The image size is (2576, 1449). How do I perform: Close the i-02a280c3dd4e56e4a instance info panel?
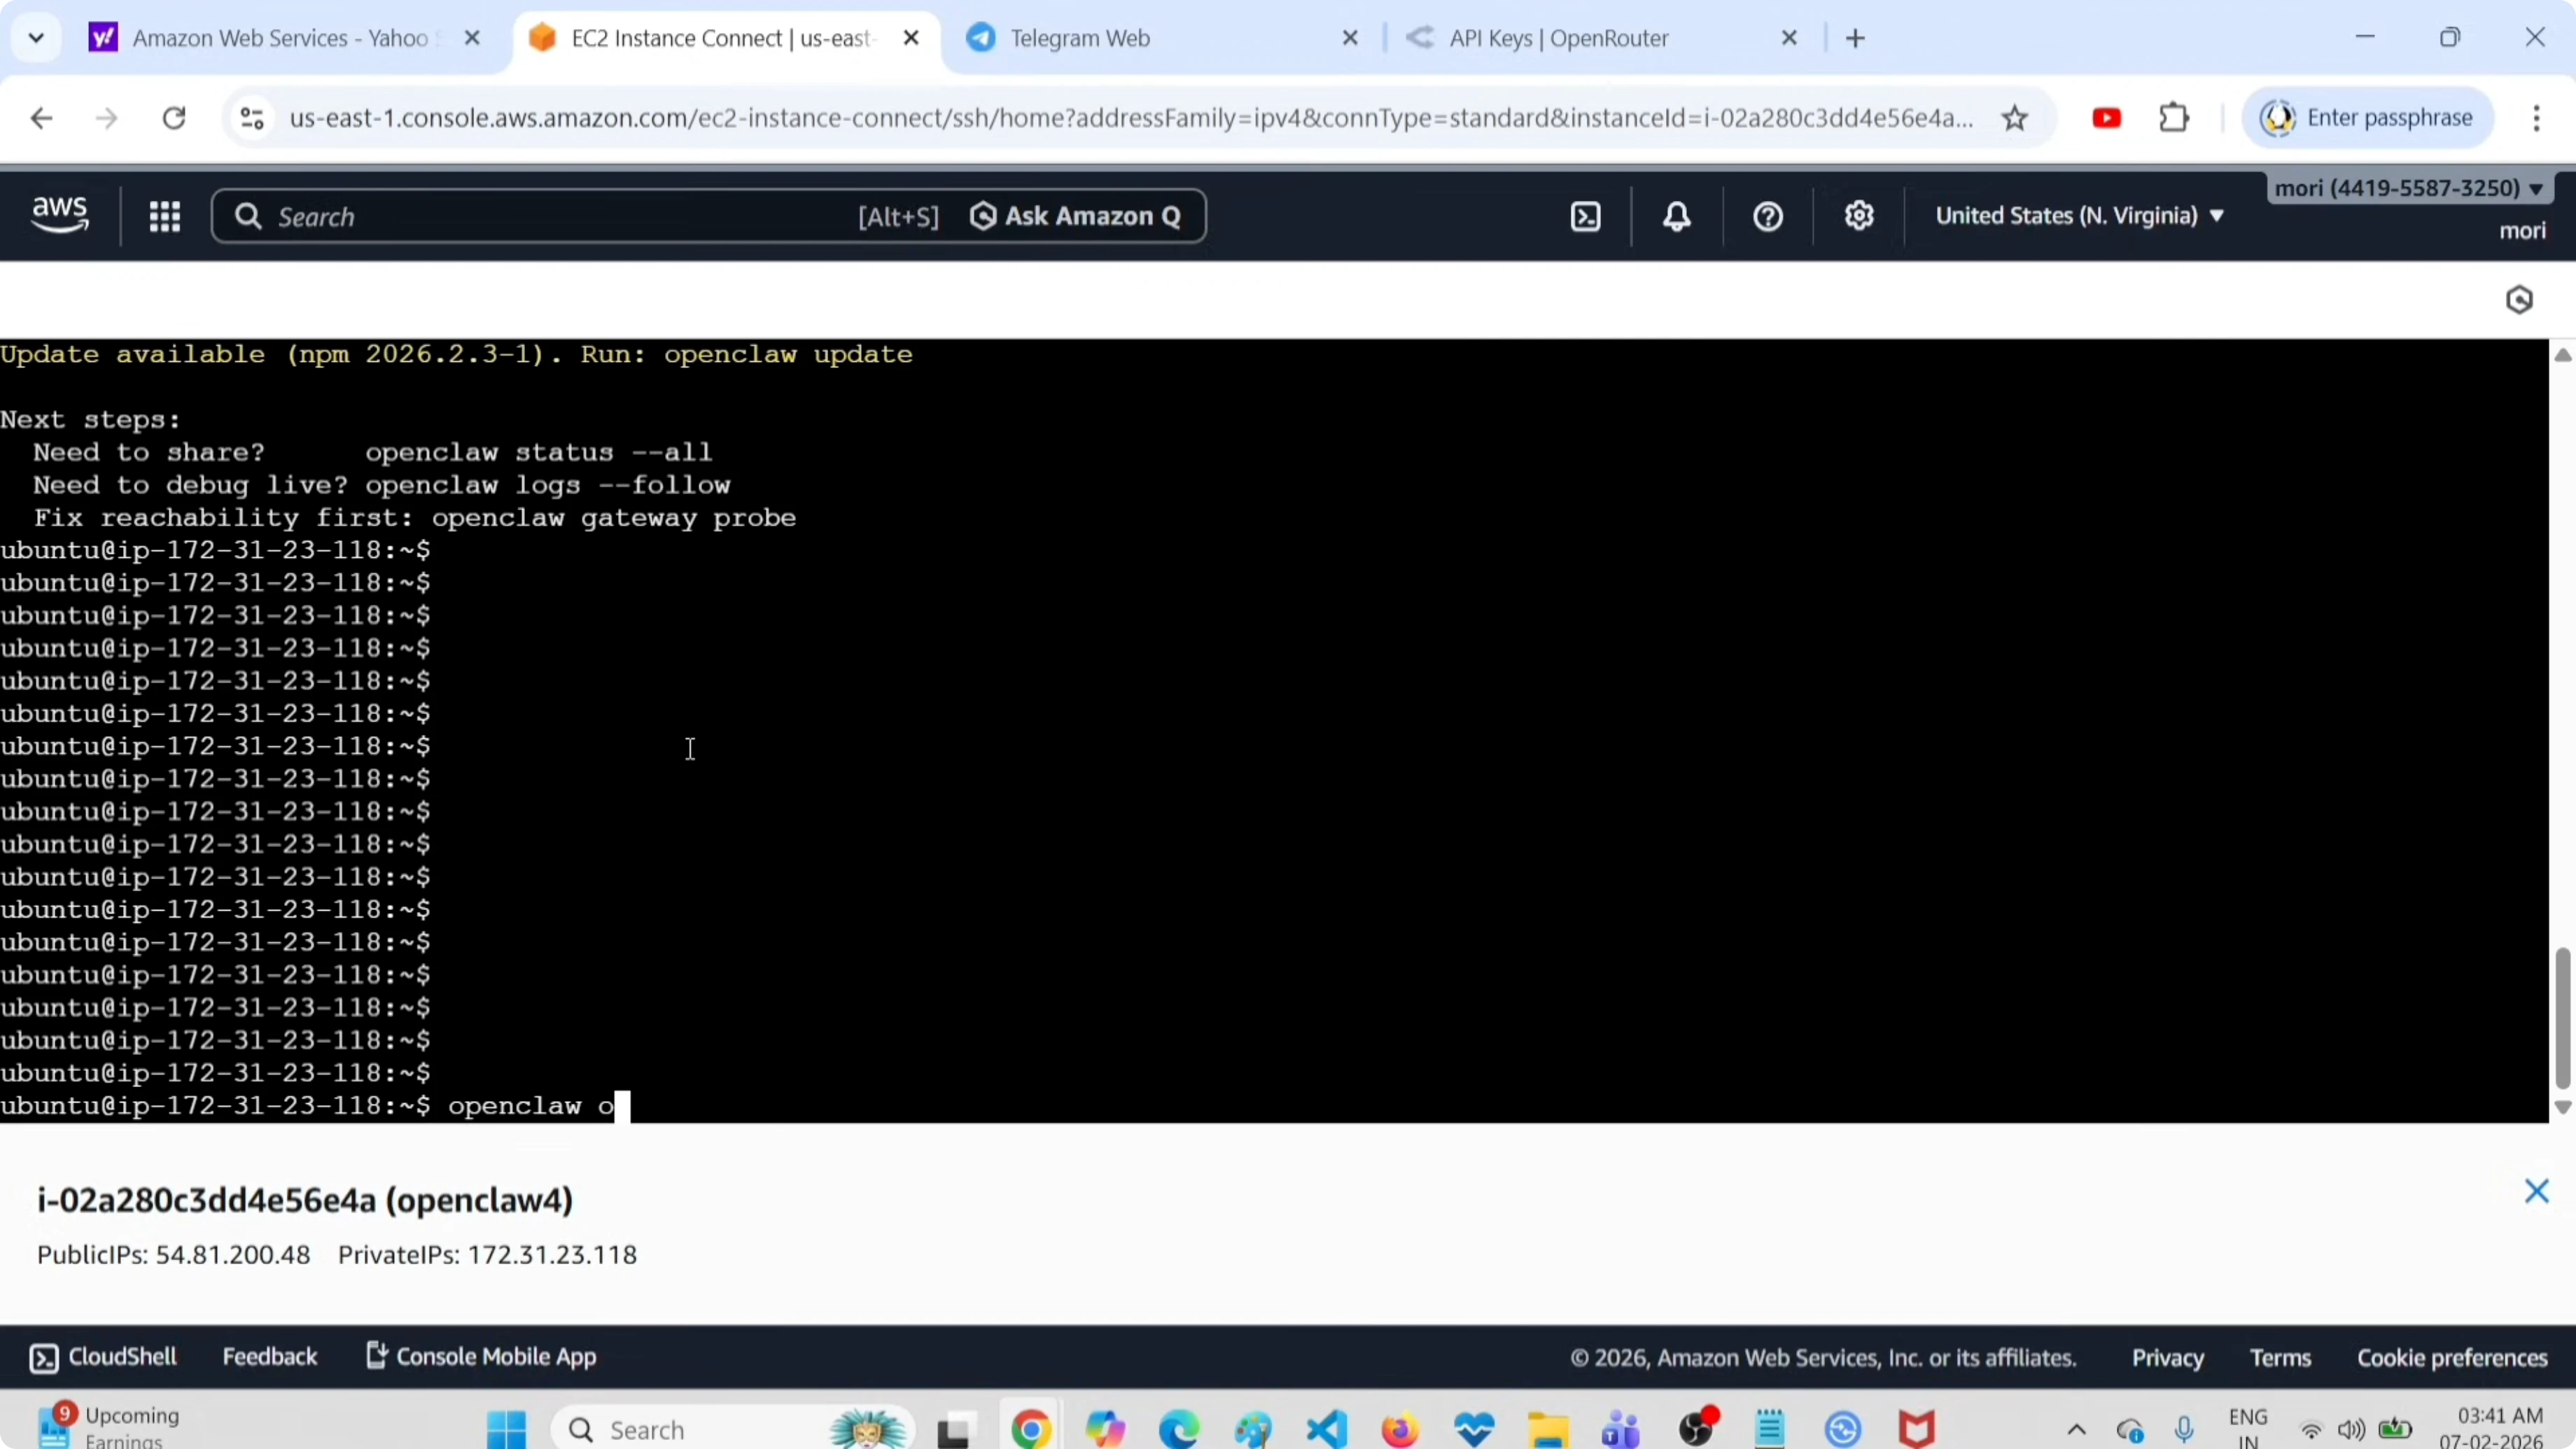click(2537, 1191)
